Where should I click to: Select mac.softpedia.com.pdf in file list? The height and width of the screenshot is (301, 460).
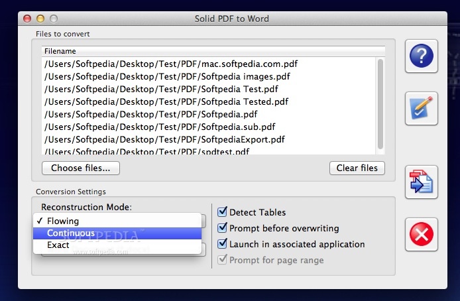tap(209, 64)
